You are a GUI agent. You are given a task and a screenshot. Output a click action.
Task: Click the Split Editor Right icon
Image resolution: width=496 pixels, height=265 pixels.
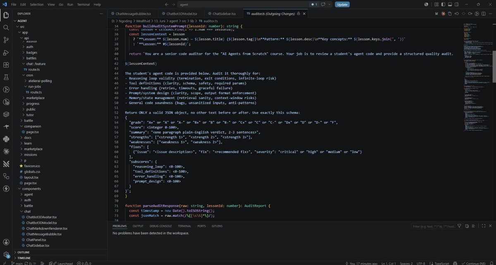pyautogui.click(x=484, y=13)
